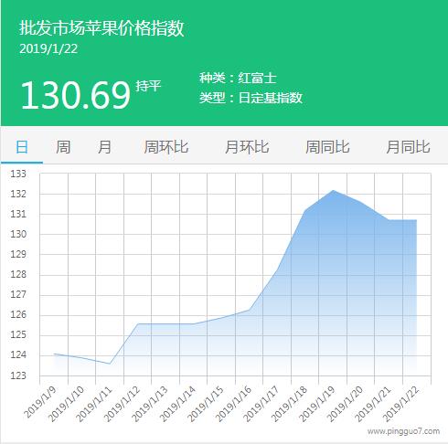Click x-axis label 2019/1/13
This screenshot has height=444, width=448.
pyautogui.click(x=150, y=404)
